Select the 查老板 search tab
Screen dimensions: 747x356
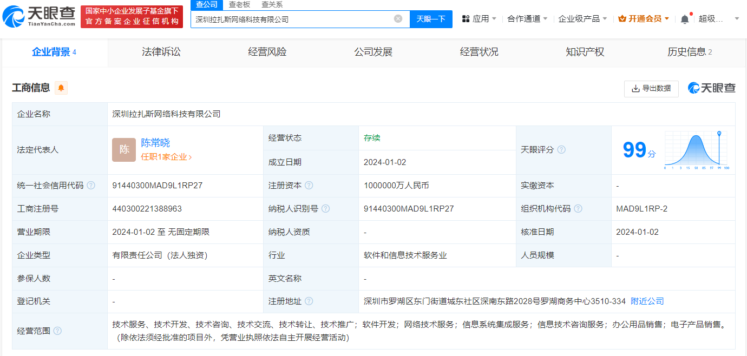(239, 5)
